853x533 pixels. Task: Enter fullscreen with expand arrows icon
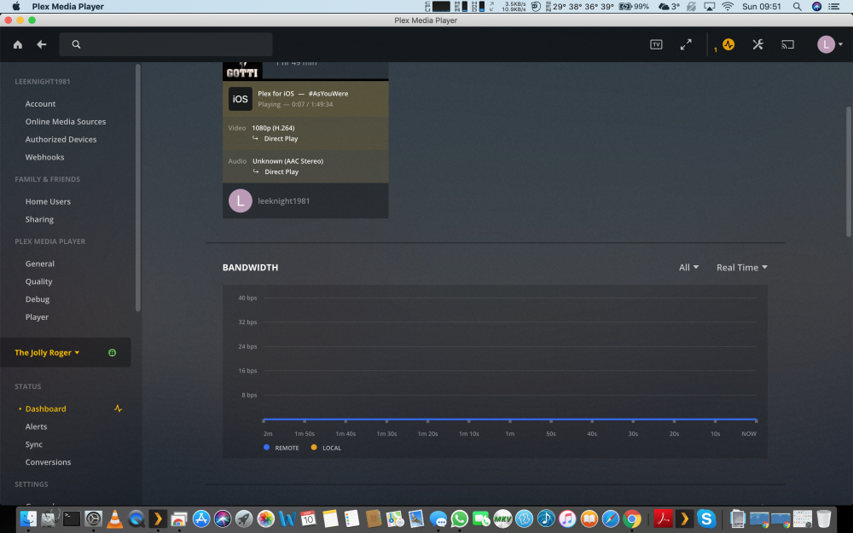(686, 44)
